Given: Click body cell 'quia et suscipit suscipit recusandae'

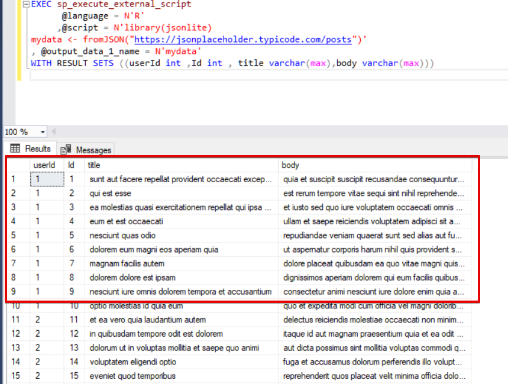Looking at the screenshot, I should point(374,179).
